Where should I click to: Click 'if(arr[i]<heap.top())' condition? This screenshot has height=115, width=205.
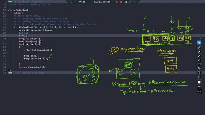[x=38, y=50]
